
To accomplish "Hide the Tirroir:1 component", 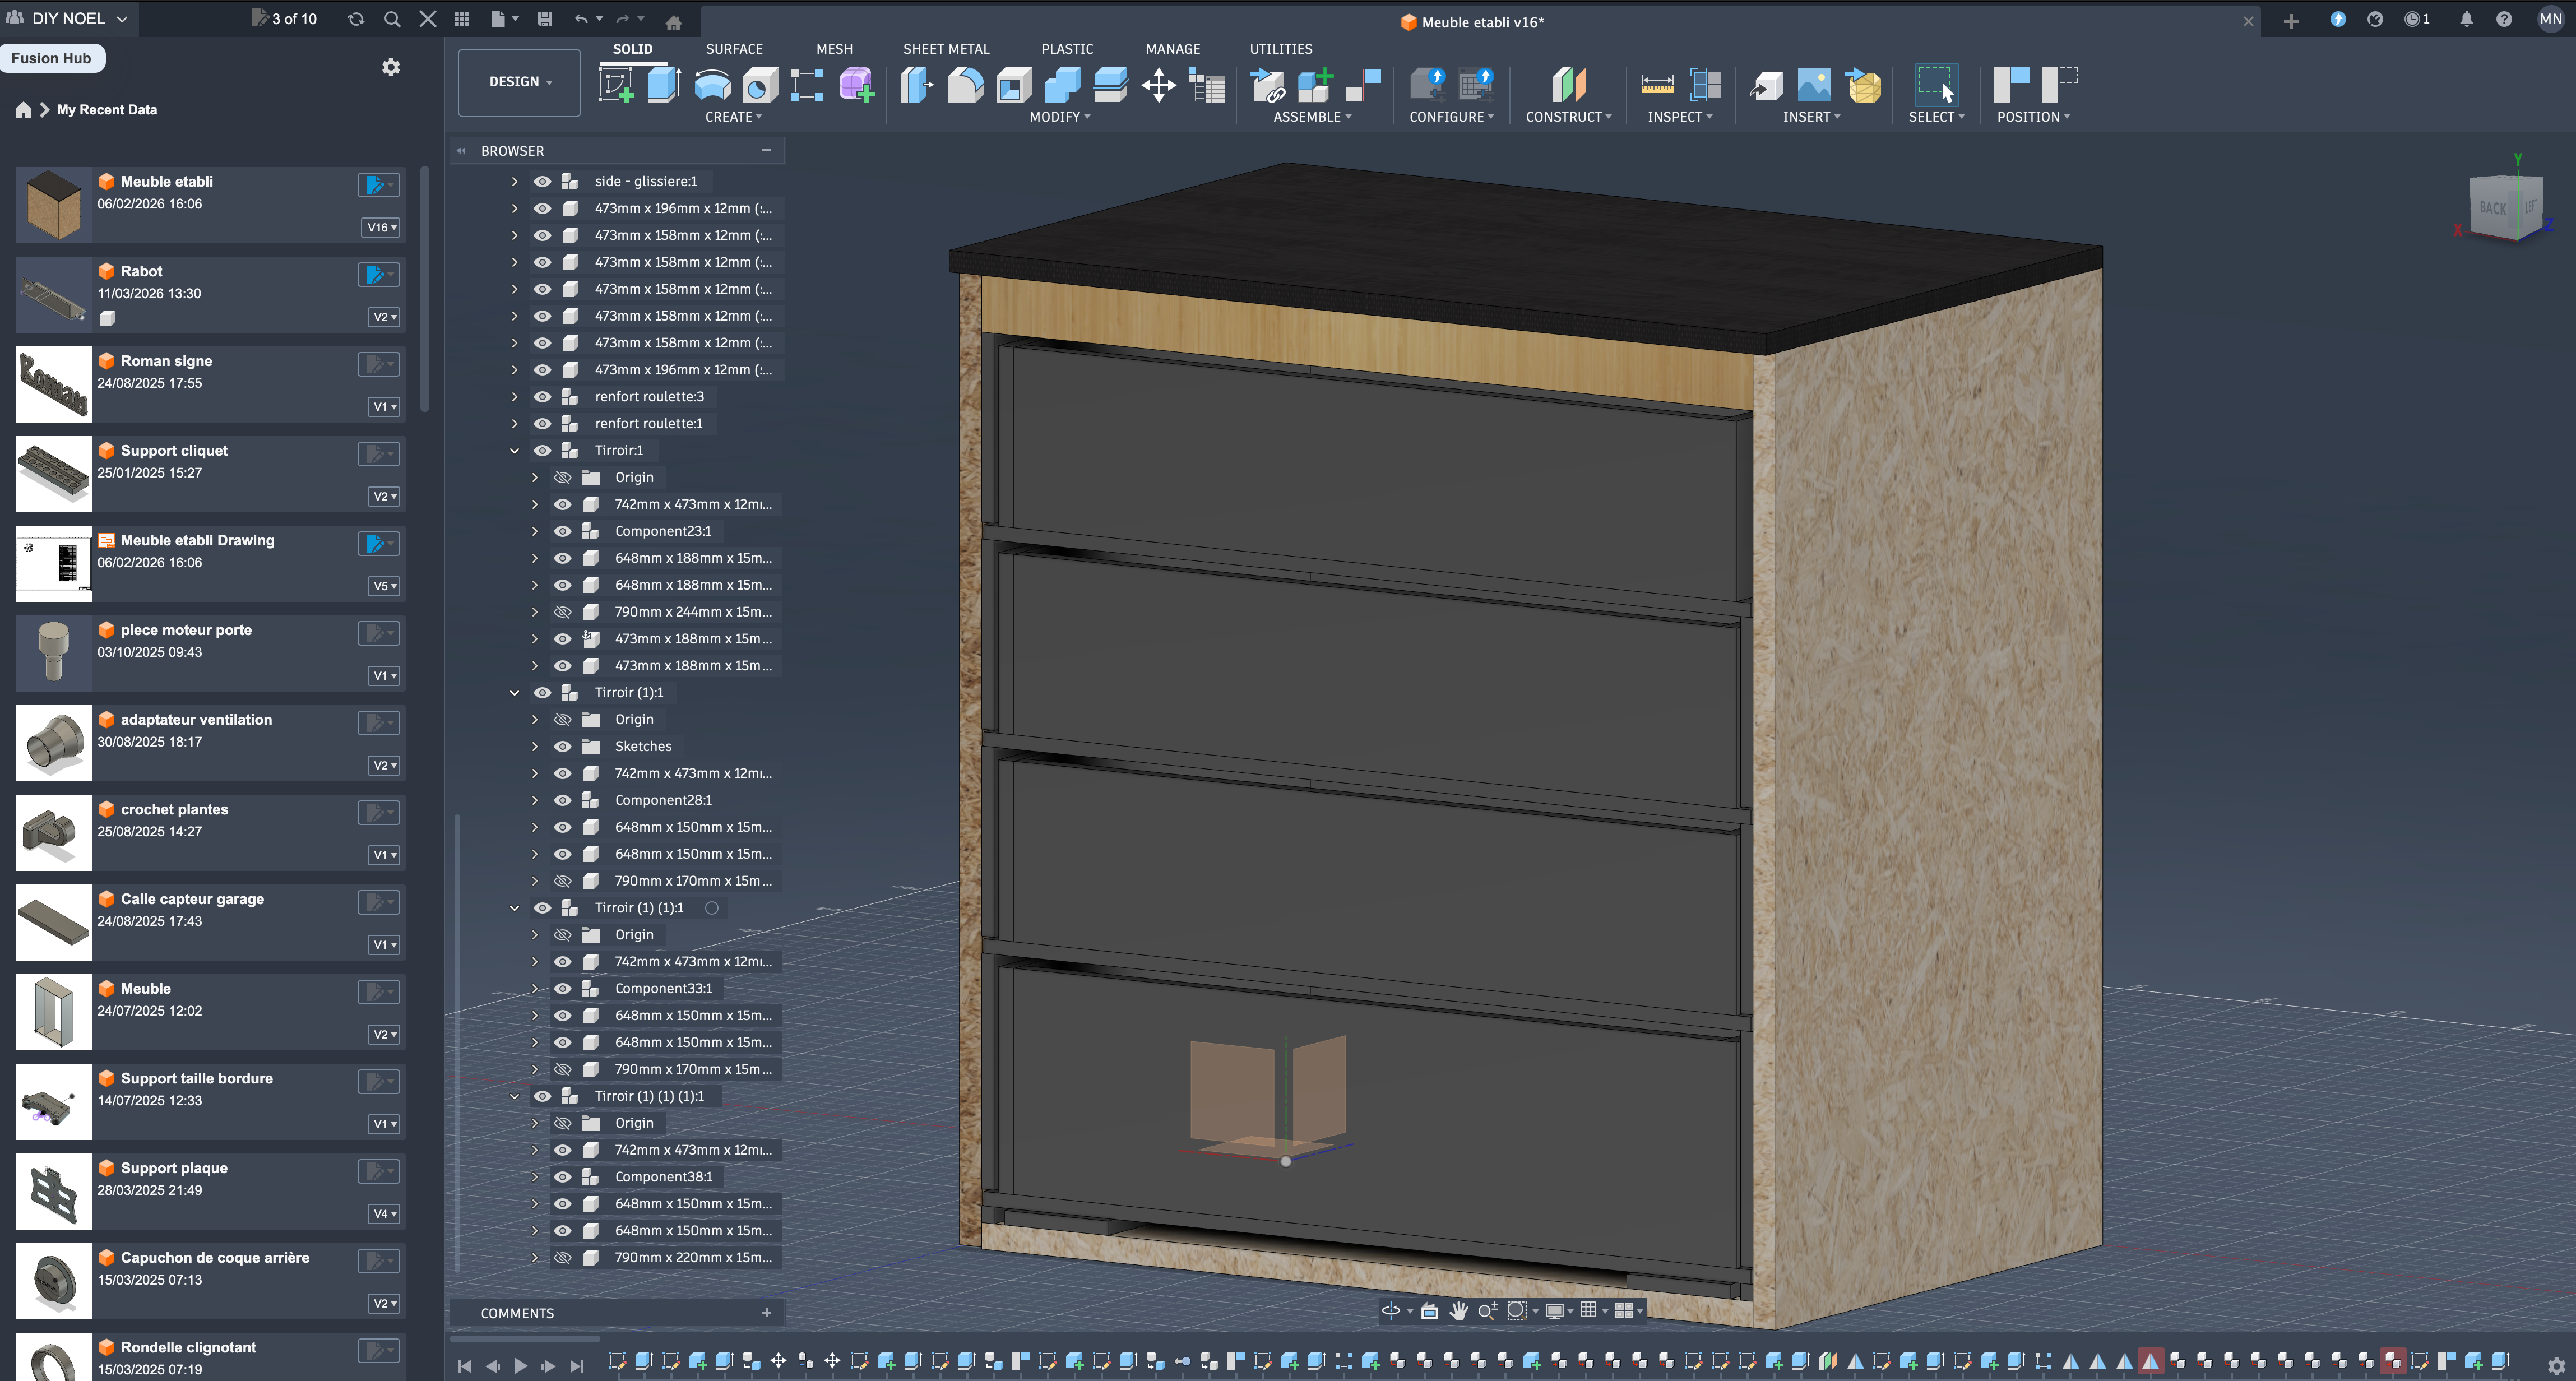I will (x=542, y=450).
